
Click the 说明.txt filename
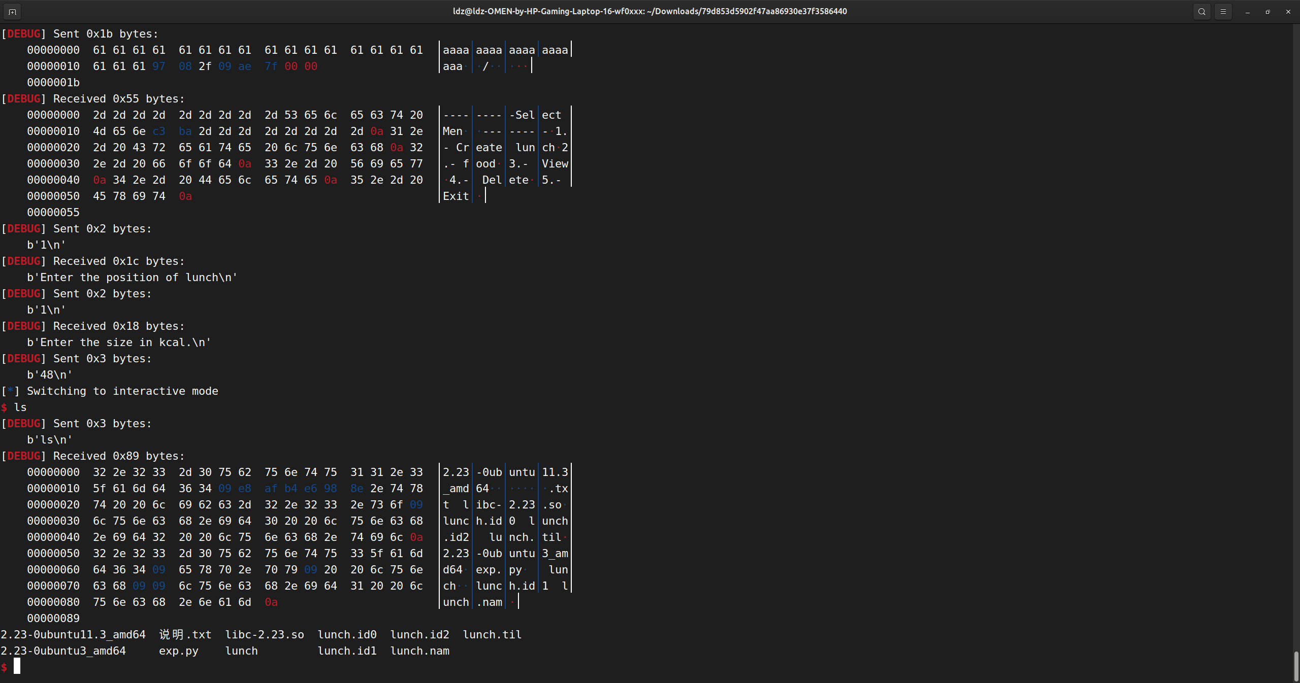point(185,634)
